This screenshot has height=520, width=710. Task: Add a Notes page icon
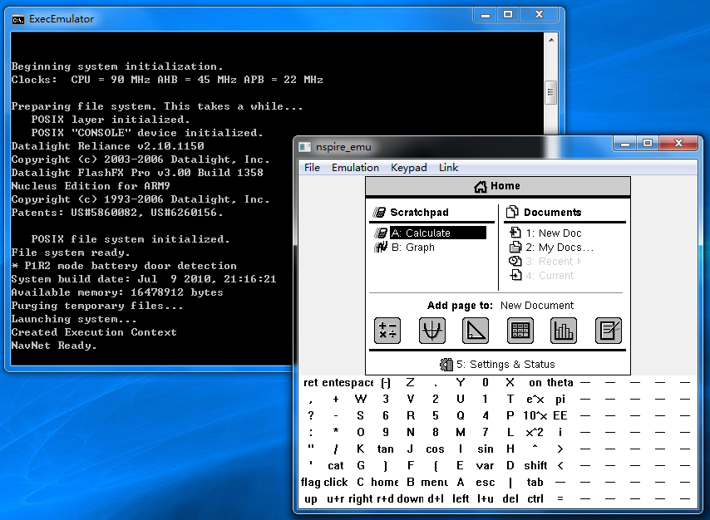tap(608, 331)
